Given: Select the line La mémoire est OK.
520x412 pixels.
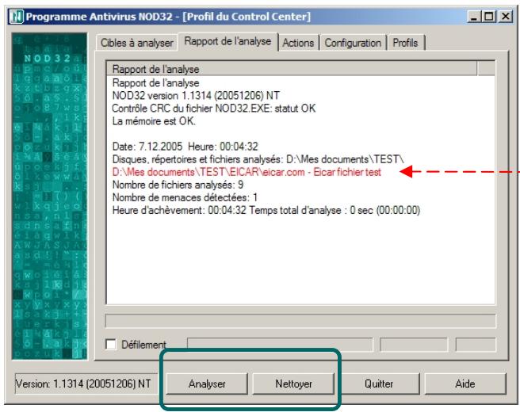Looking at the screenshot, I should pos(154,121).
